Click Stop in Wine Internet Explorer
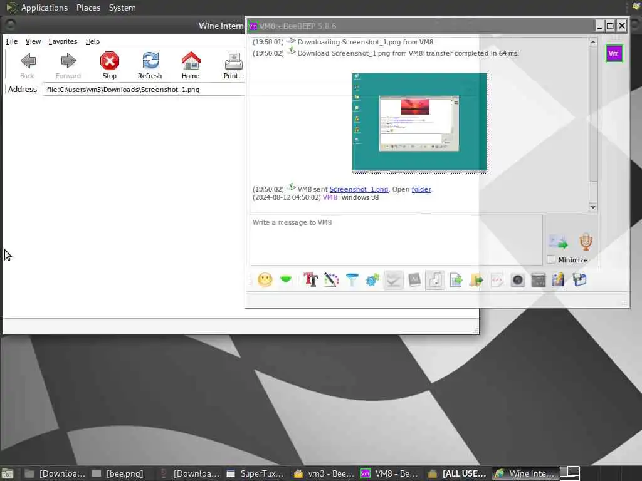The width and height of the screenshot is (642, 481). click(x=109, y=65)
